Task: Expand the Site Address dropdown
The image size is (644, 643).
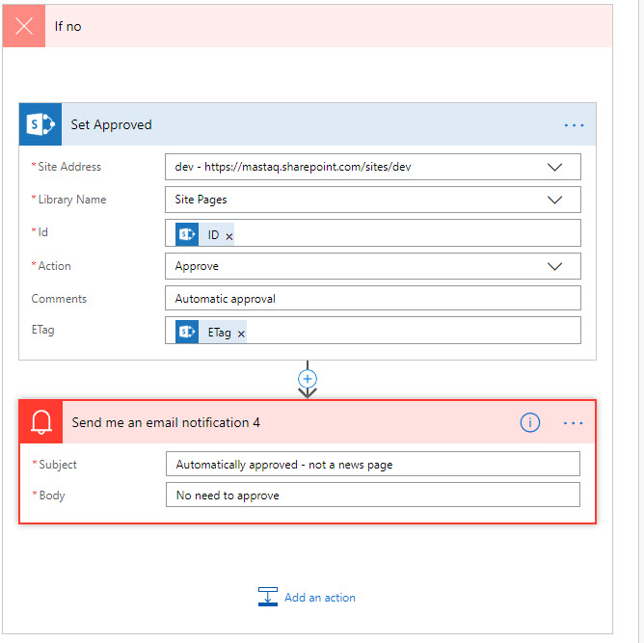Action: (x=554, y=167)
